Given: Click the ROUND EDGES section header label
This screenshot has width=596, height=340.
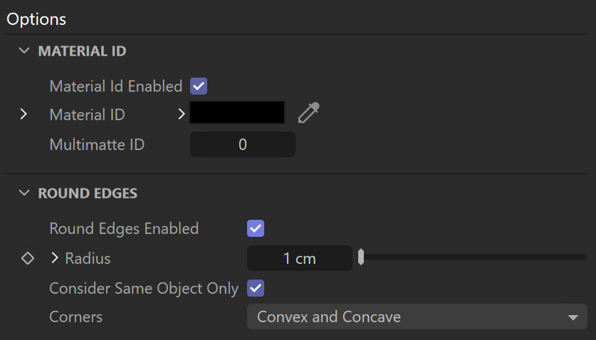Looking at the screenshot, I should pos(88,193).
